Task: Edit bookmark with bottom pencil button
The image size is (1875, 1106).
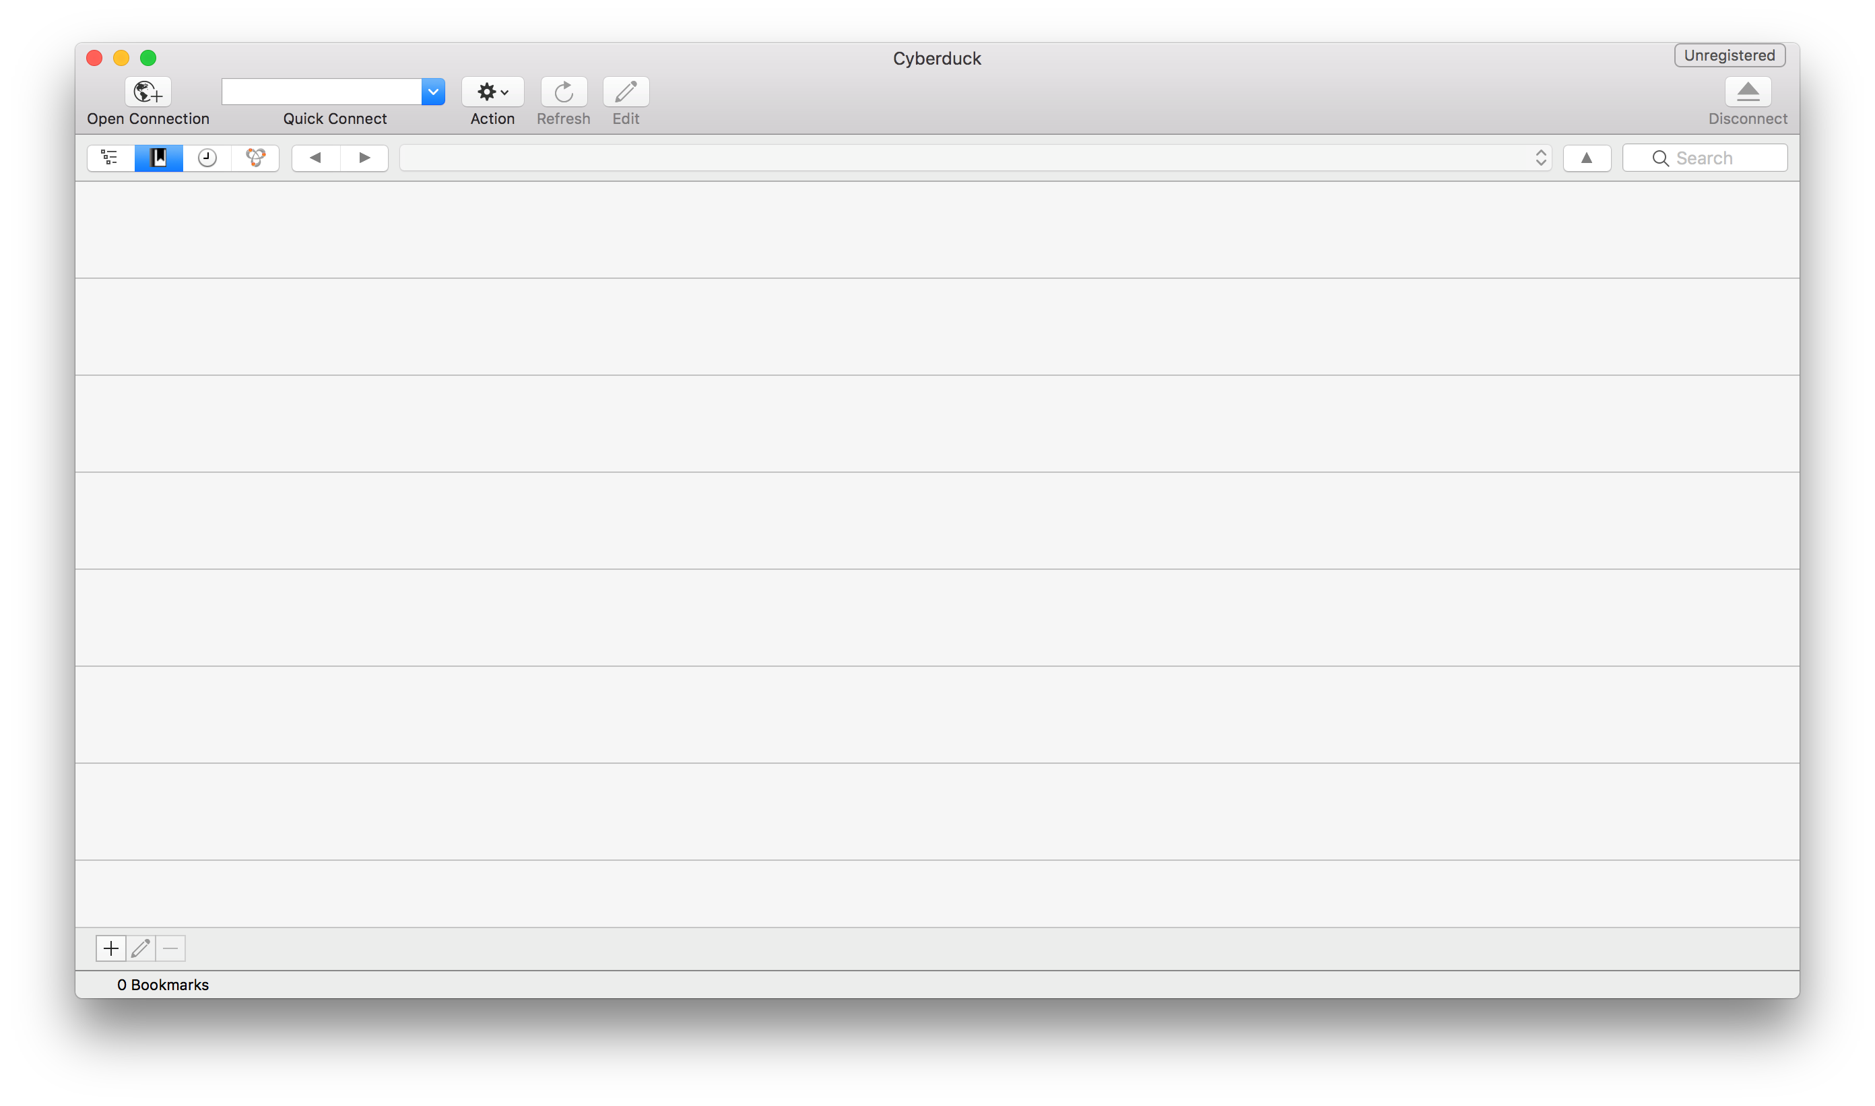Action: 141,948
